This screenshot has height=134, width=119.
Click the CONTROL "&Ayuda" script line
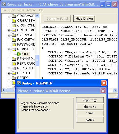coord(83,65)
